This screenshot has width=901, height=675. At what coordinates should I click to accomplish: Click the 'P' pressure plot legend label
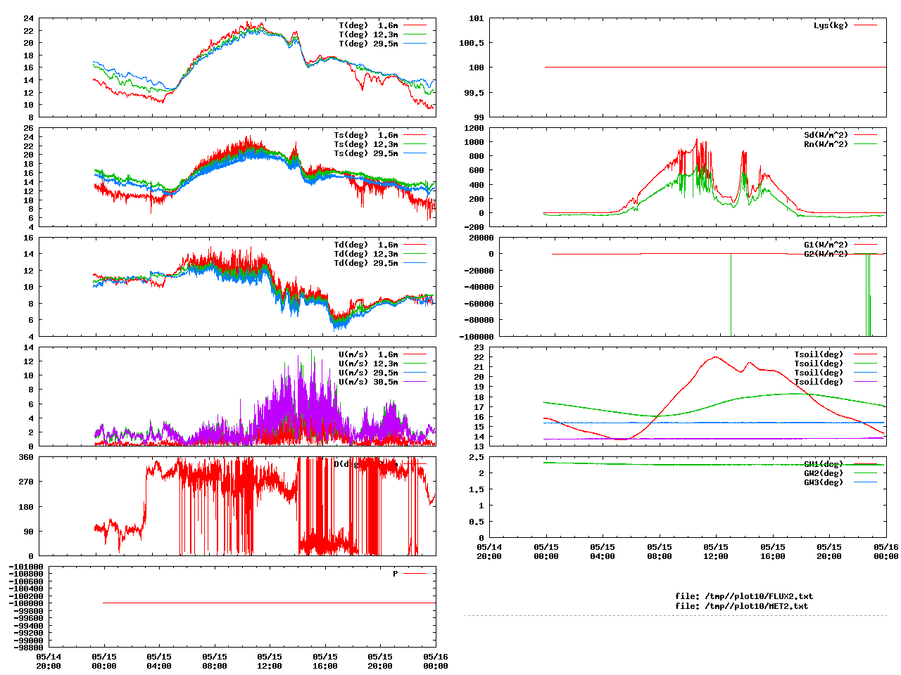tap(396, 574)
